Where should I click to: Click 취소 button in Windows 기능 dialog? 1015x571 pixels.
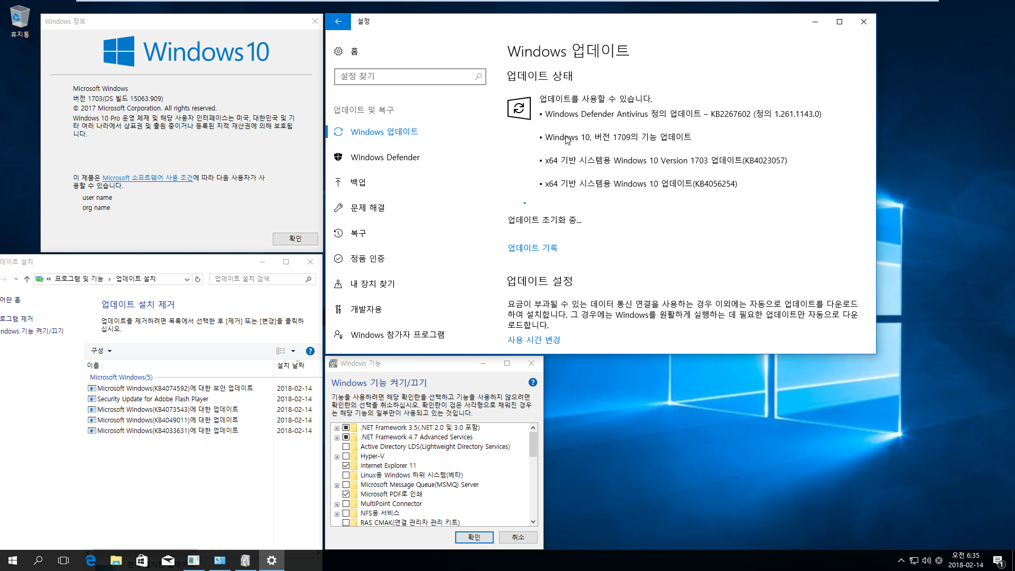coord(518,537)
